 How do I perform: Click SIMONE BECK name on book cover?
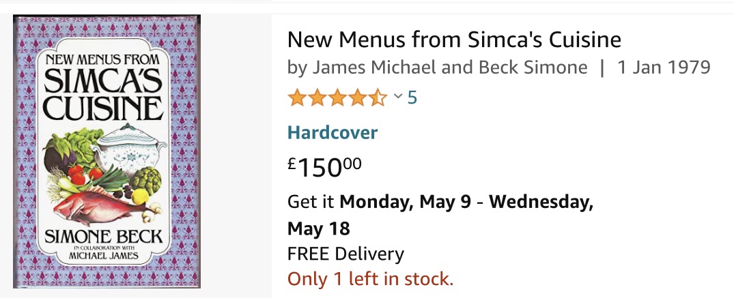pos(102,237)
